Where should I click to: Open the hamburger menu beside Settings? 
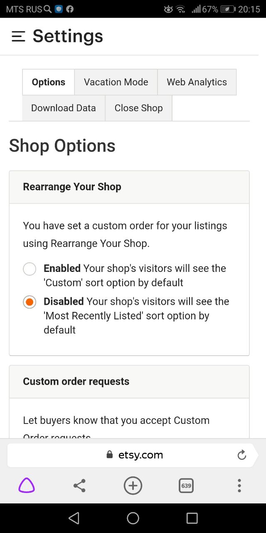pos(18,37)
